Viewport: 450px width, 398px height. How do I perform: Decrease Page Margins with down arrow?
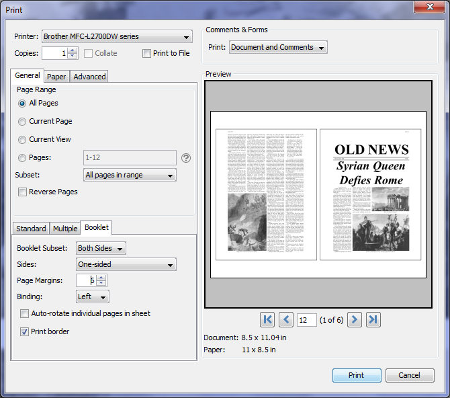[101, 283]
